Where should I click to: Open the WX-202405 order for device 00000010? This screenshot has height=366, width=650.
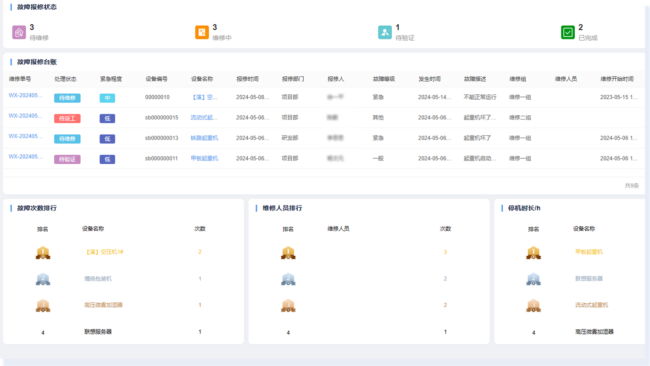26,95
